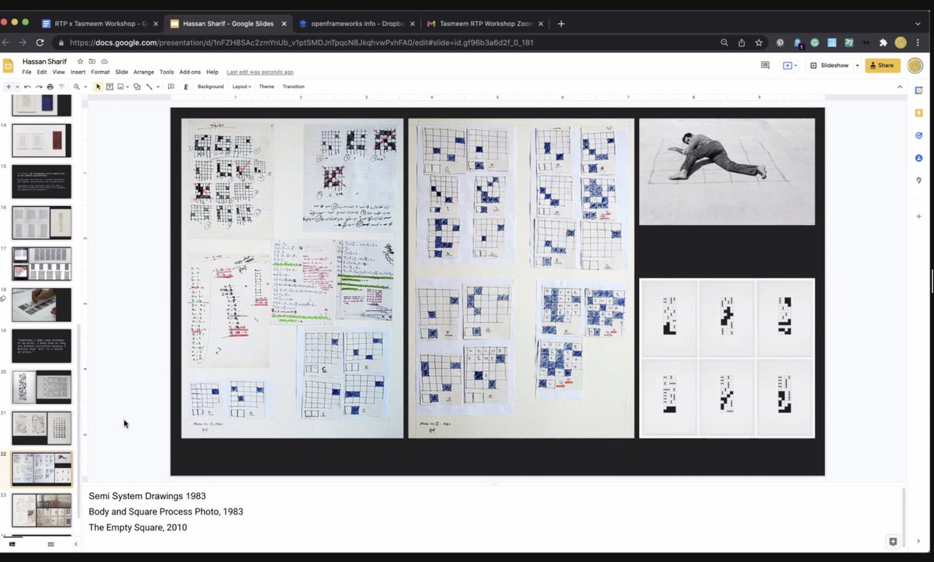This screenshot has height=562, width=934.
Task: Click the Share button
Action: click(883, 65)
